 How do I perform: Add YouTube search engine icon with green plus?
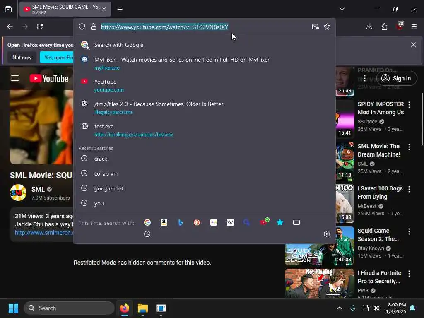tap(264, 222)
